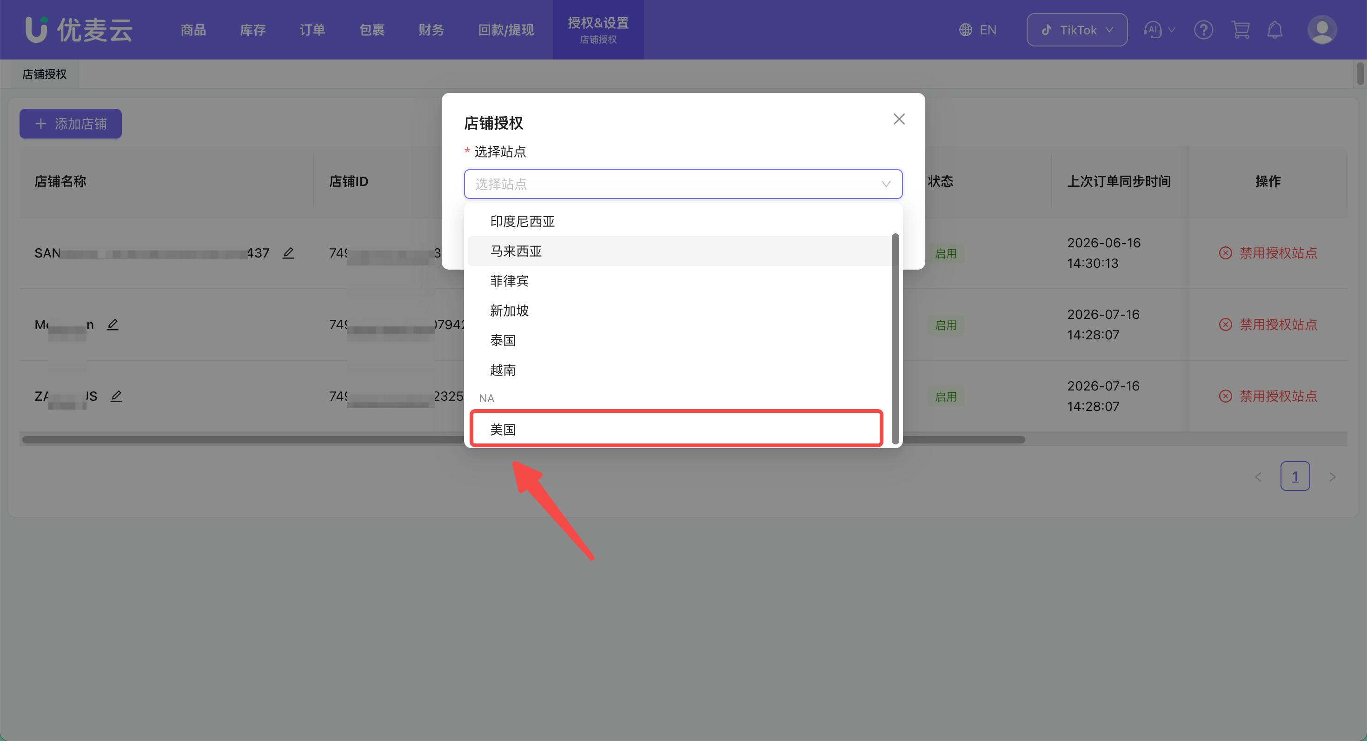This screenshot has width=1367, height=741.
Task: Edit the ZA store name pencil
Action: (116, 396)
